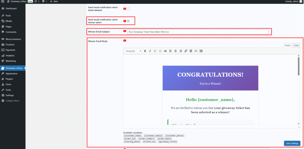Click the insert link icon in the toolbar
This screenshot has width=304, height=149.
click(x=186, y=51)
